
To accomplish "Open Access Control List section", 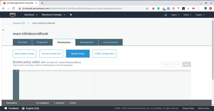I will click(51, 54).
